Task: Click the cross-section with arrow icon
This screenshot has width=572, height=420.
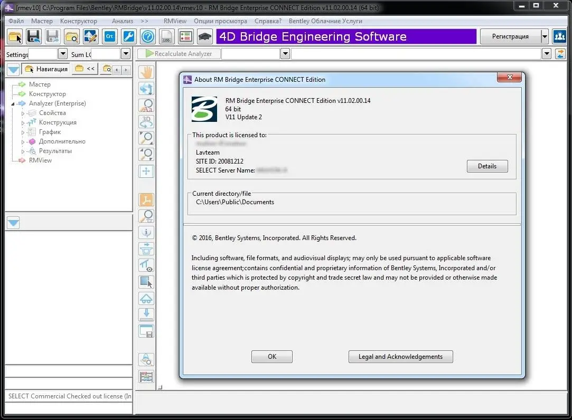Action: (146, 249)
